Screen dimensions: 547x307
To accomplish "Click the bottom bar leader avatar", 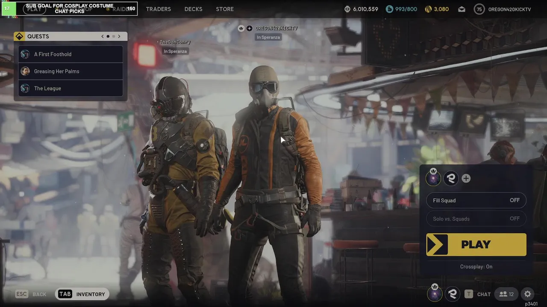I will tap(435, 294).
